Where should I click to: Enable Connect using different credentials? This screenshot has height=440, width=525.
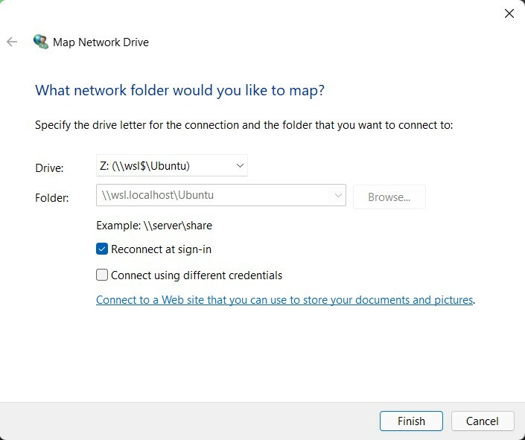coord(102,275)
